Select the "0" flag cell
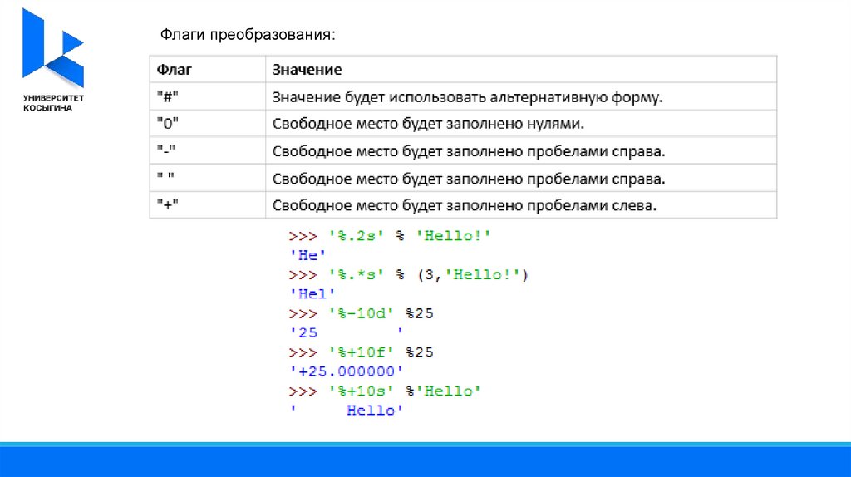The height and width of the screenshot is (477, 851). [x=169, y=125]
